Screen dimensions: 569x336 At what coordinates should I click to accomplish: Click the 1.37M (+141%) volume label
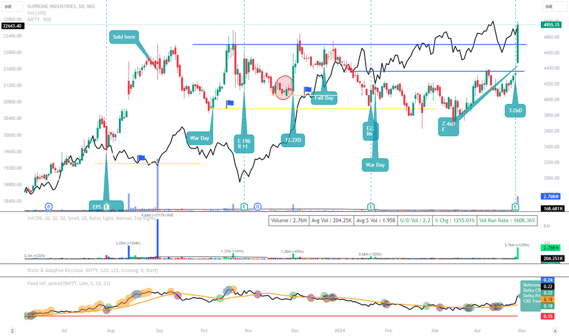[x=232, y=251]
